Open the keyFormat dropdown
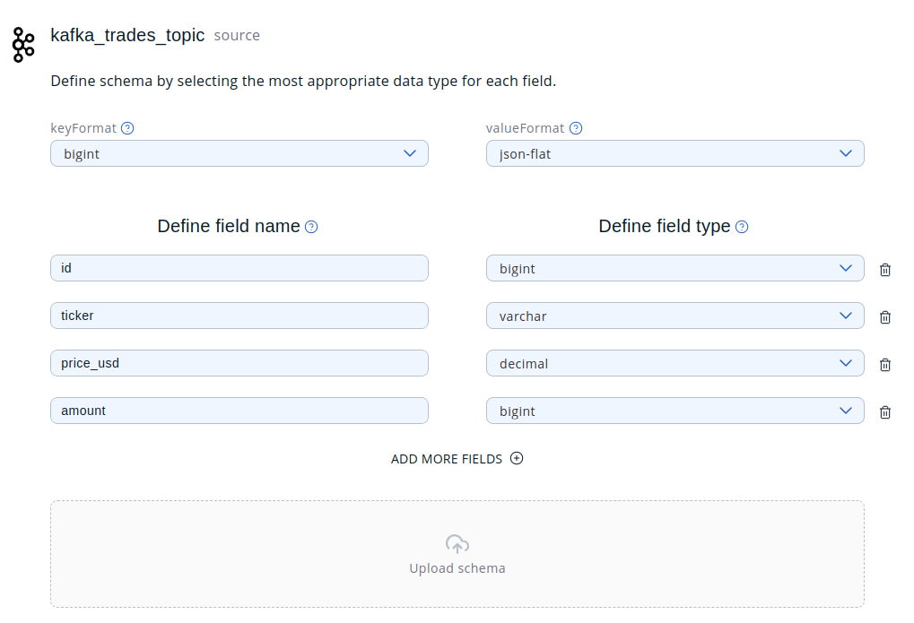This screenshot has width=914, height=623. [239, 153]
